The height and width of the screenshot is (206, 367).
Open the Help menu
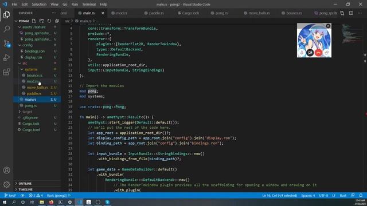tap(103, 5)
